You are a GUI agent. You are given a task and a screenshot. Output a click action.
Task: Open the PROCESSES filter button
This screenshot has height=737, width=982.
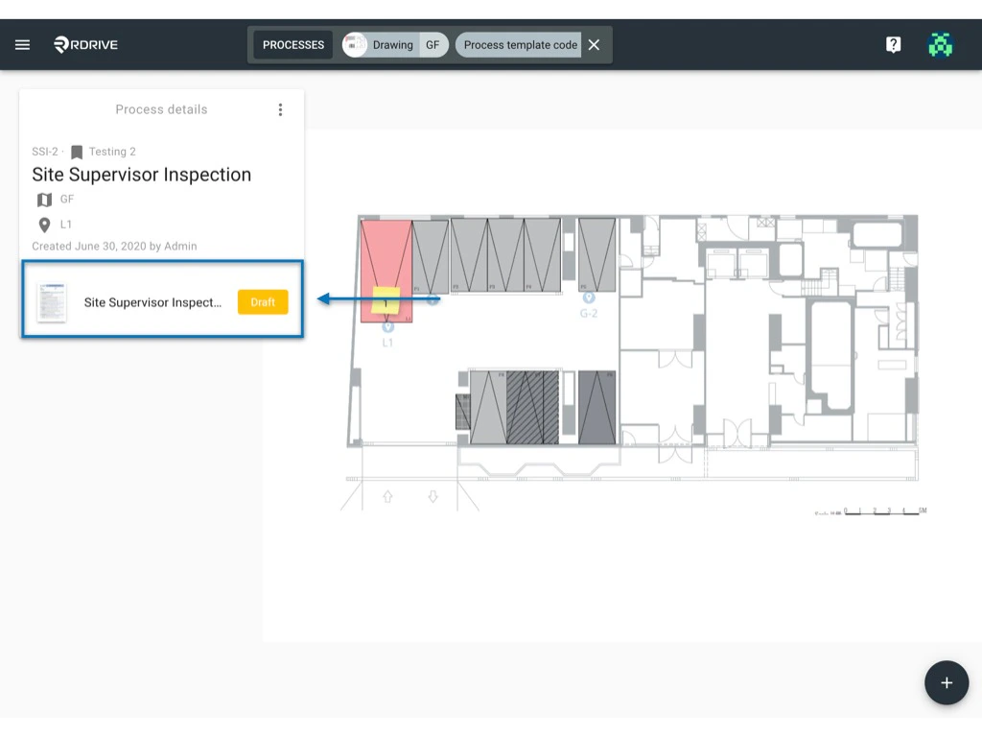[293, 45]
